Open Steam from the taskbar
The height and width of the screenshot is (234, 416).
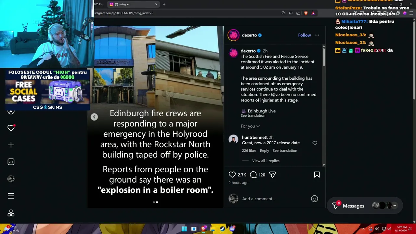(222, 229)
